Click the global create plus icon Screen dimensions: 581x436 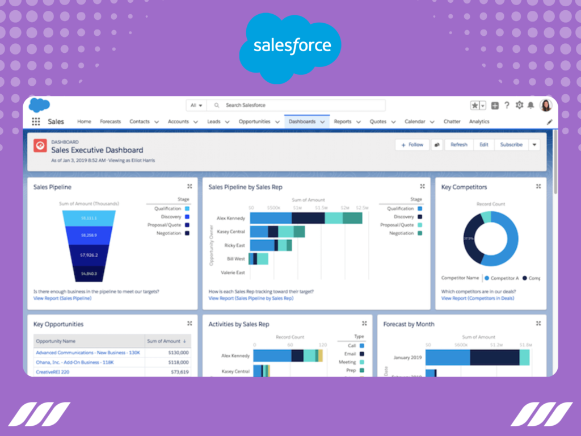pyautogui.click(x=495, y=105)
